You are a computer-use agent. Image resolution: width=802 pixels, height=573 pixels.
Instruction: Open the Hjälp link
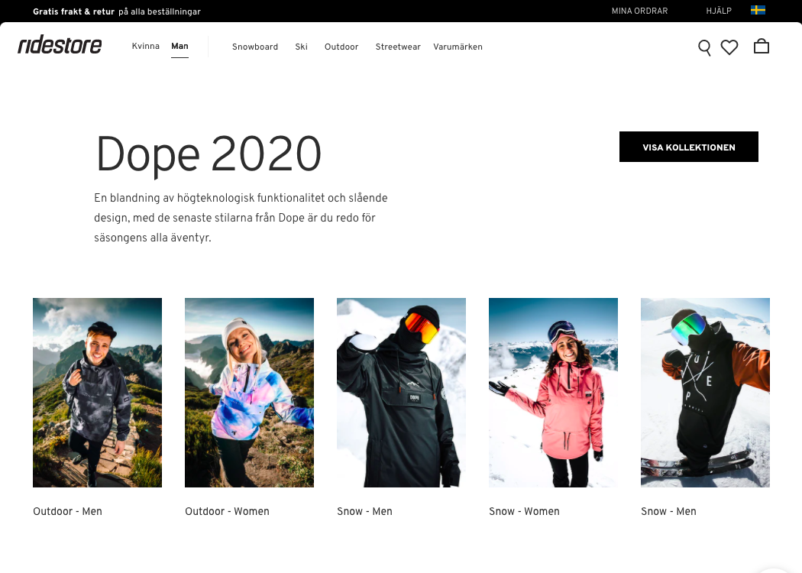click(x=720, y=11)
